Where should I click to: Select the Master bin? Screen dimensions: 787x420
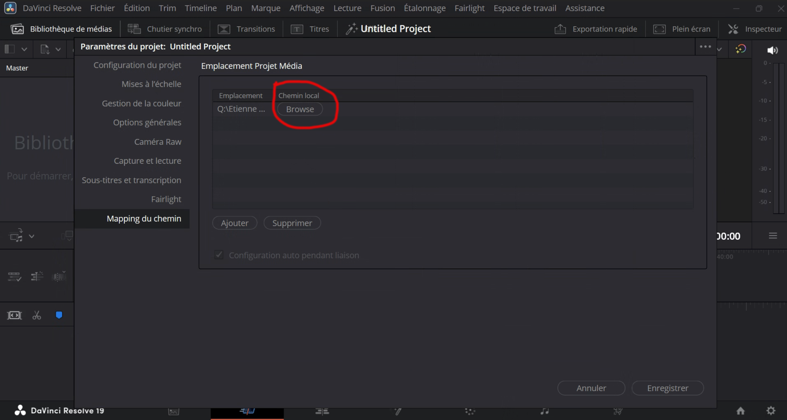(x=17, y=68)
